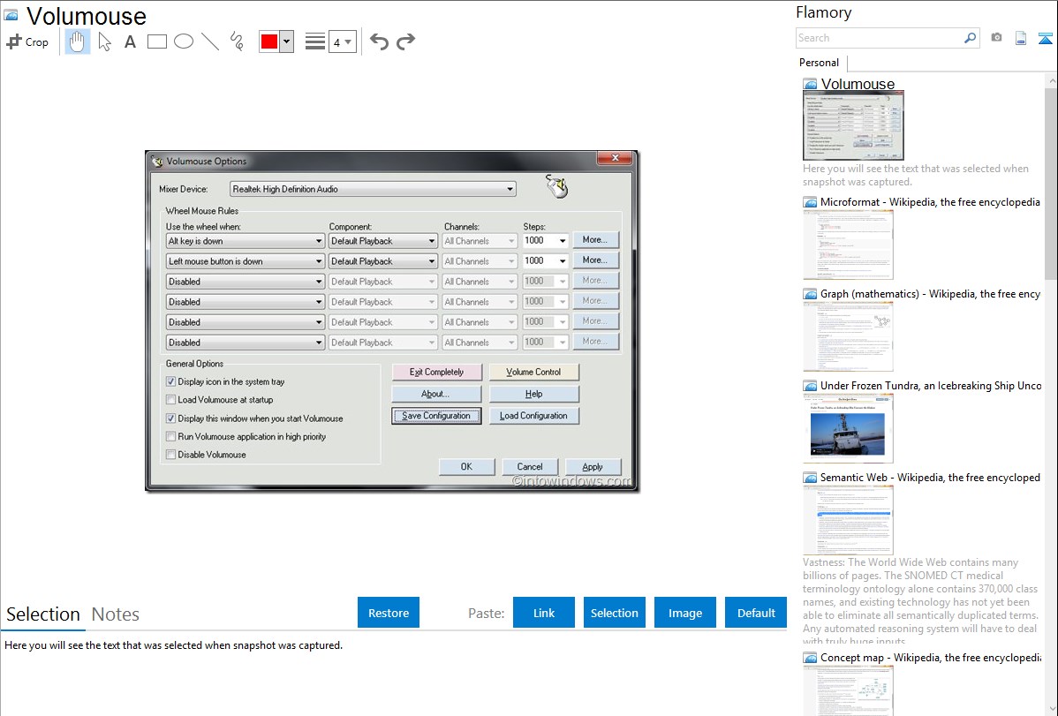1058x716 pixels.
Task: Open the color picker dropdown arrow
Action: [286, 41]
